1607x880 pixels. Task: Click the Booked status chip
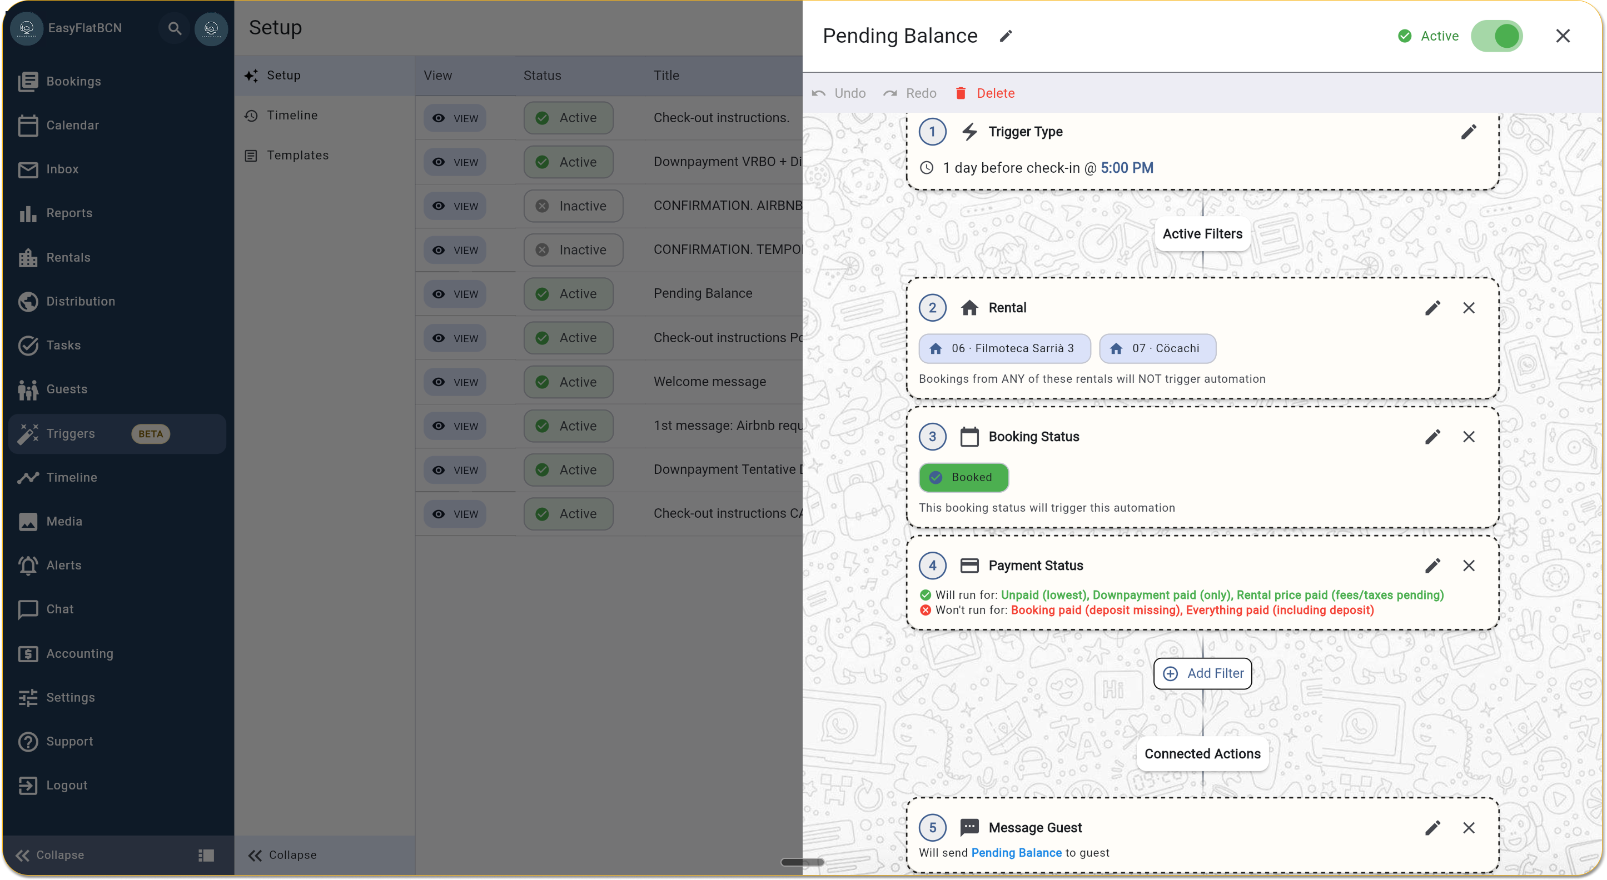point(963,477)
